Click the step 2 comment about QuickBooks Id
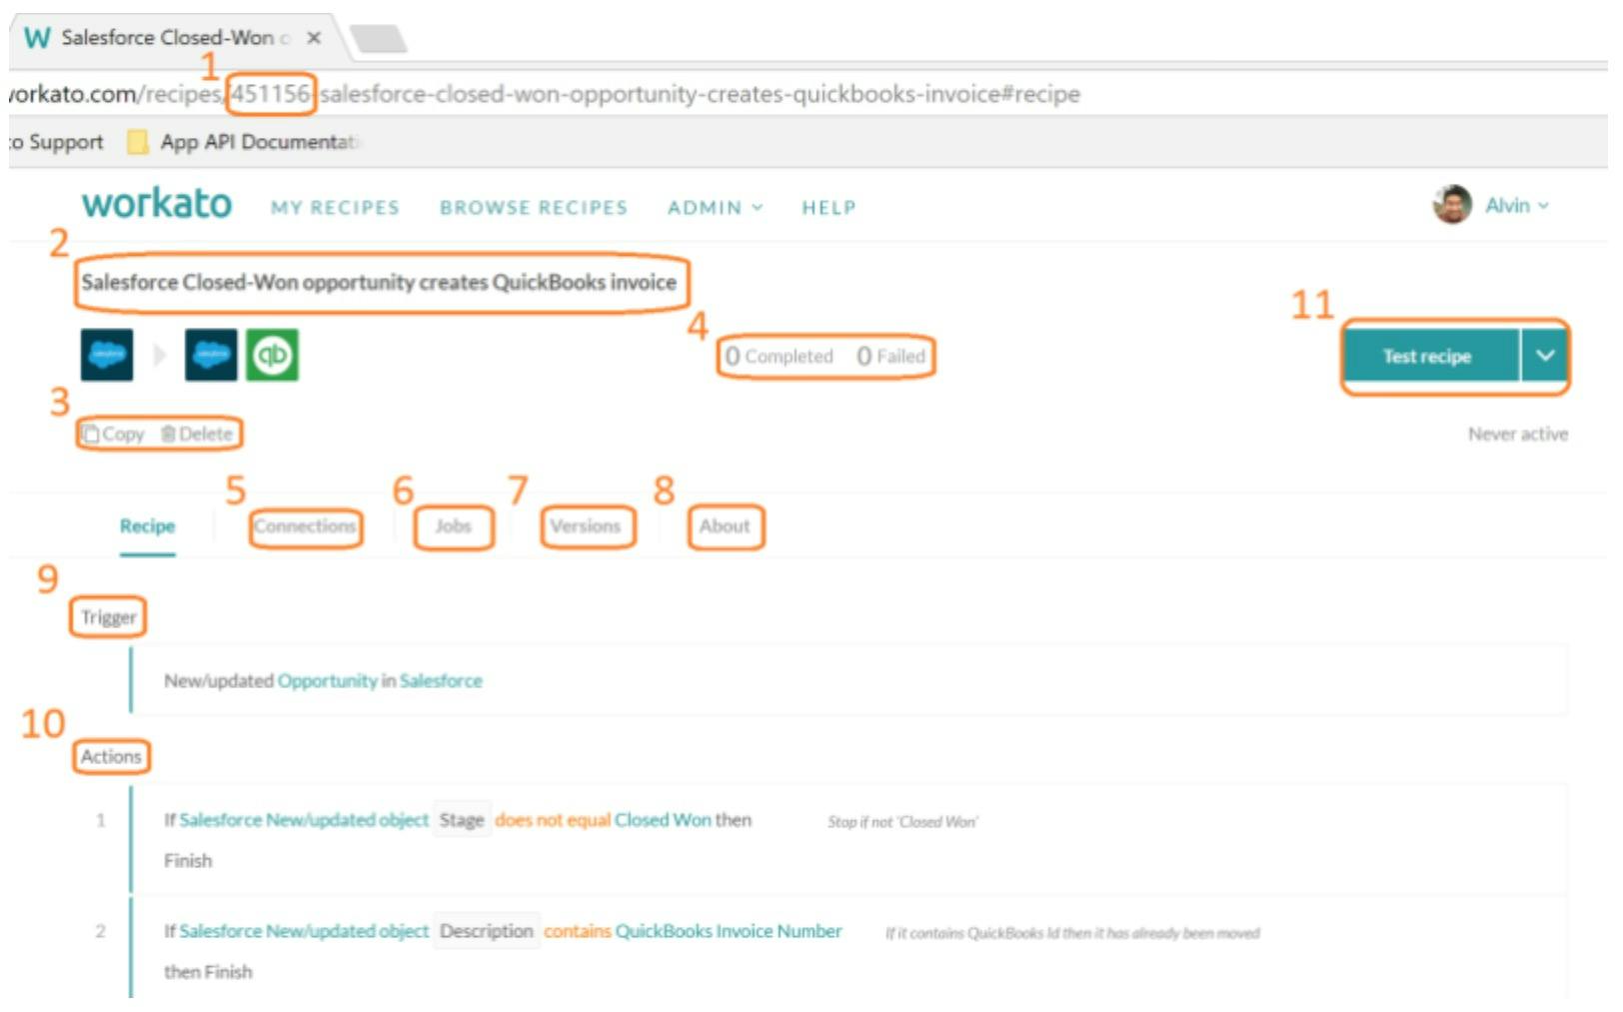Viewport: 1623px width, 1012px height. click(1072, 933)
